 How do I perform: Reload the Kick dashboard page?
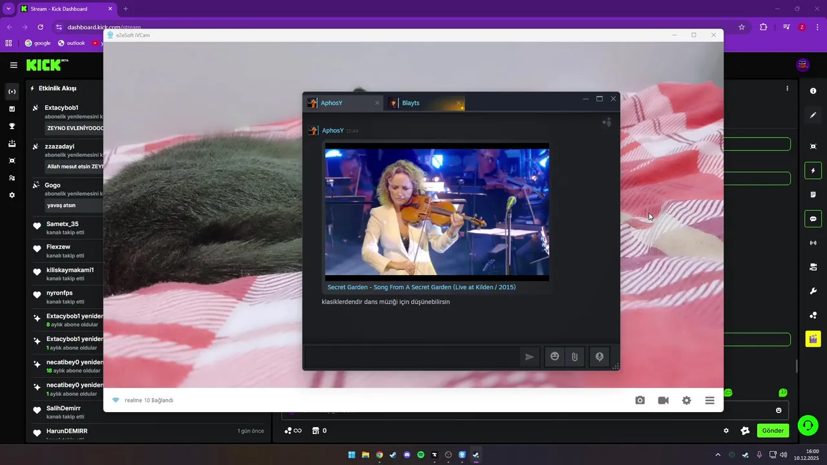pos(40,27)
